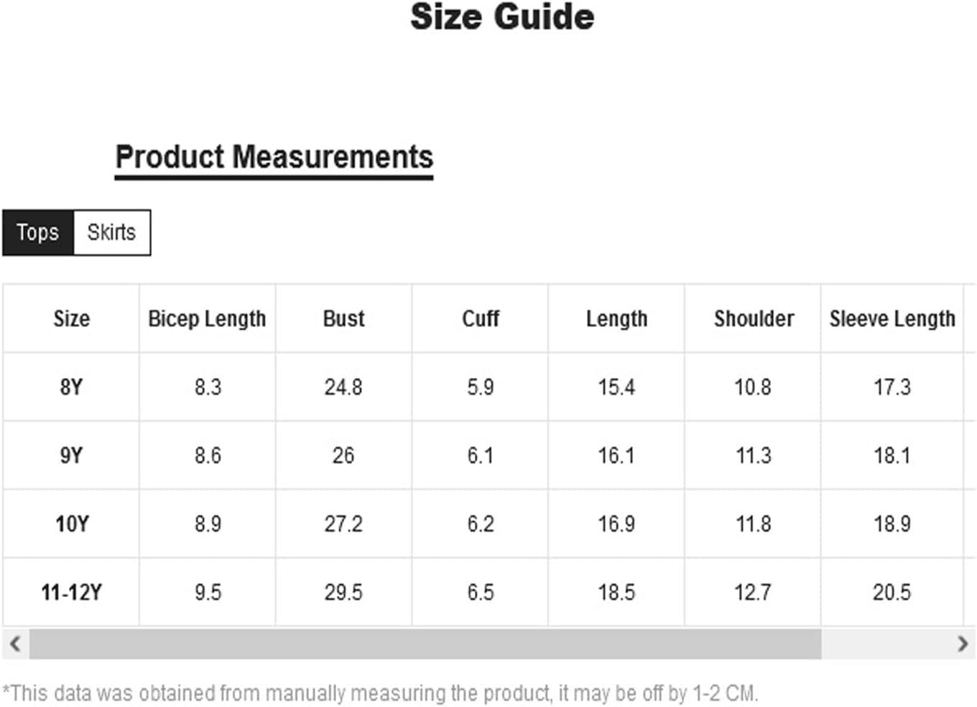
Task: Click the Sleeve Length column header
Action: tap(892, 318)
